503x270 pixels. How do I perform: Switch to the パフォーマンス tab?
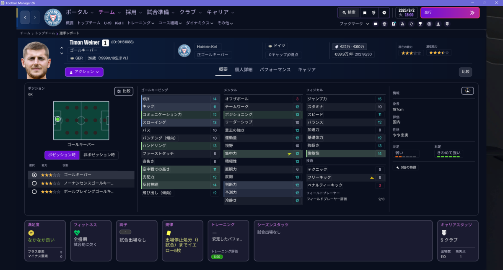tap(275, 69)
